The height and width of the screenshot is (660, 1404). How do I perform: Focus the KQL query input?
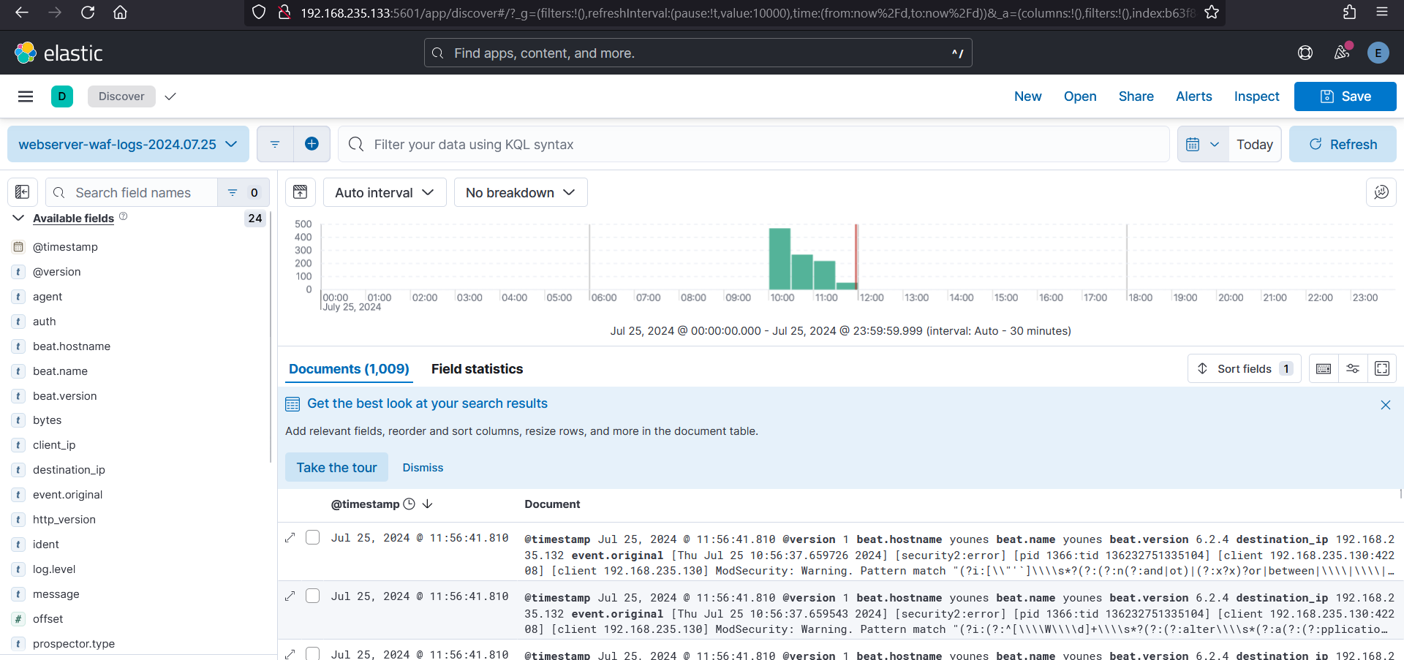point(753,144)
